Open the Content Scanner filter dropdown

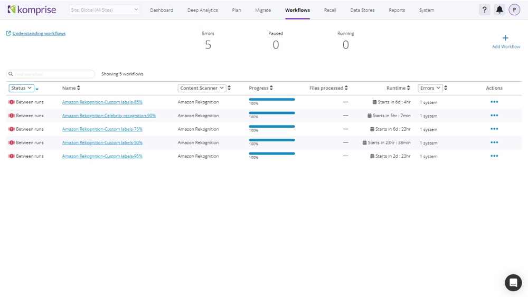(x=202, y=88)
